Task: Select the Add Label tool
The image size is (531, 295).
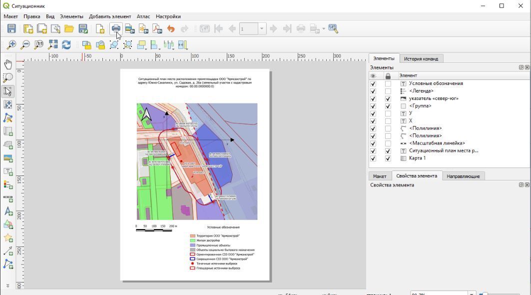Action: (x=8, y=171)
